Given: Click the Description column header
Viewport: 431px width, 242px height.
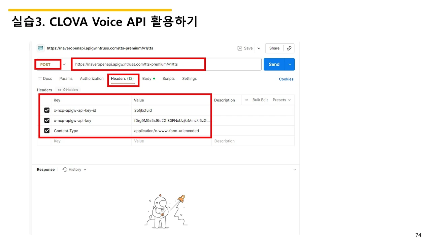Looking at the screenshot, I should (225, 100).
